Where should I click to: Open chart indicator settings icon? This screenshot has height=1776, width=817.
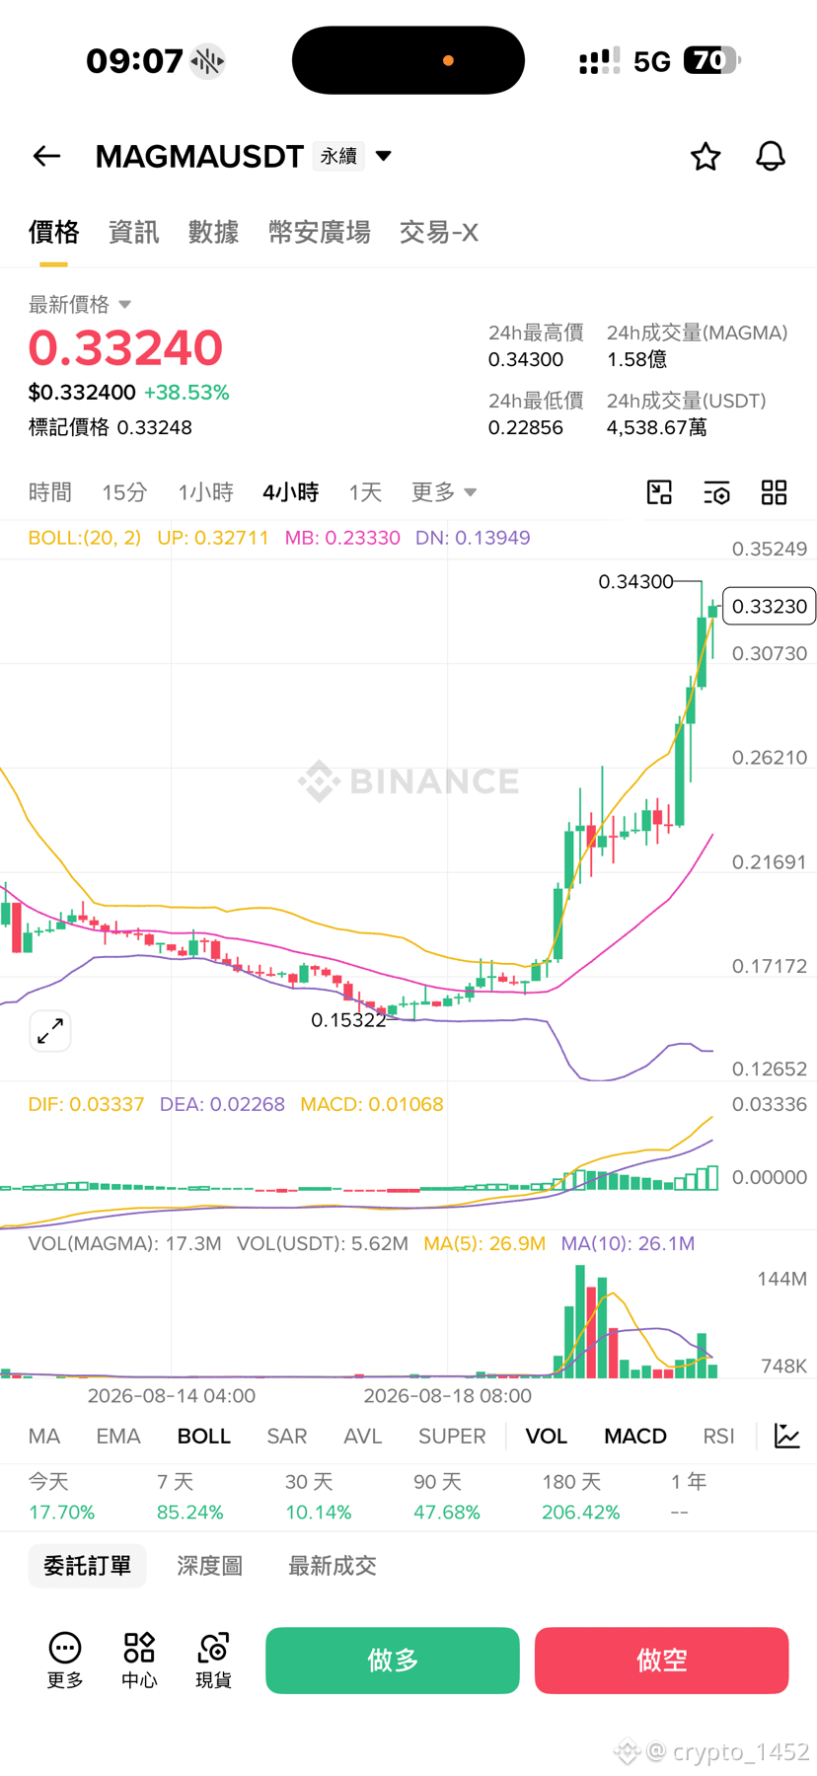pos(716,491)
